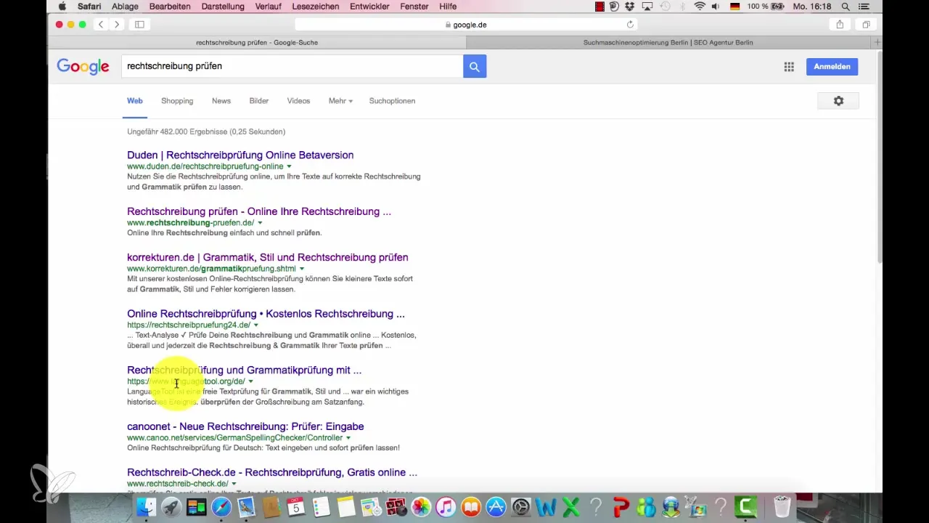Click the Google logo
This screenshot has width=929, height=523.
pos(83,67)
